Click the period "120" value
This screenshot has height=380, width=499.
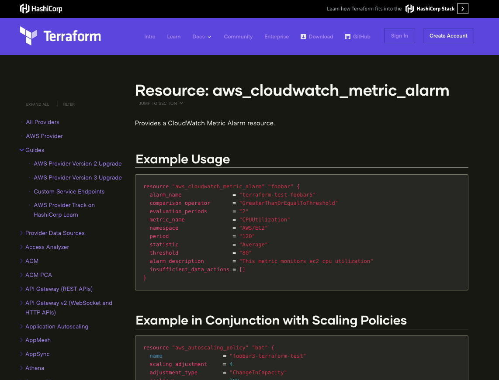point(247,236)
